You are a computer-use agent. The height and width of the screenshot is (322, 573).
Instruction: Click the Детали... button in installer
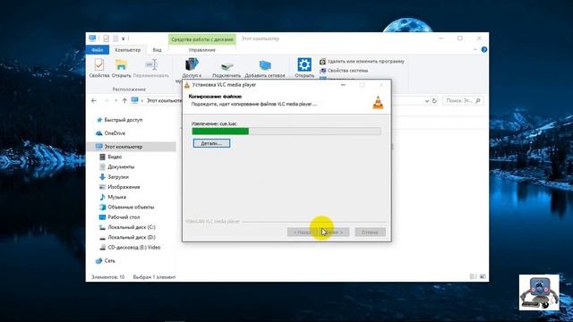pos(211,143)
